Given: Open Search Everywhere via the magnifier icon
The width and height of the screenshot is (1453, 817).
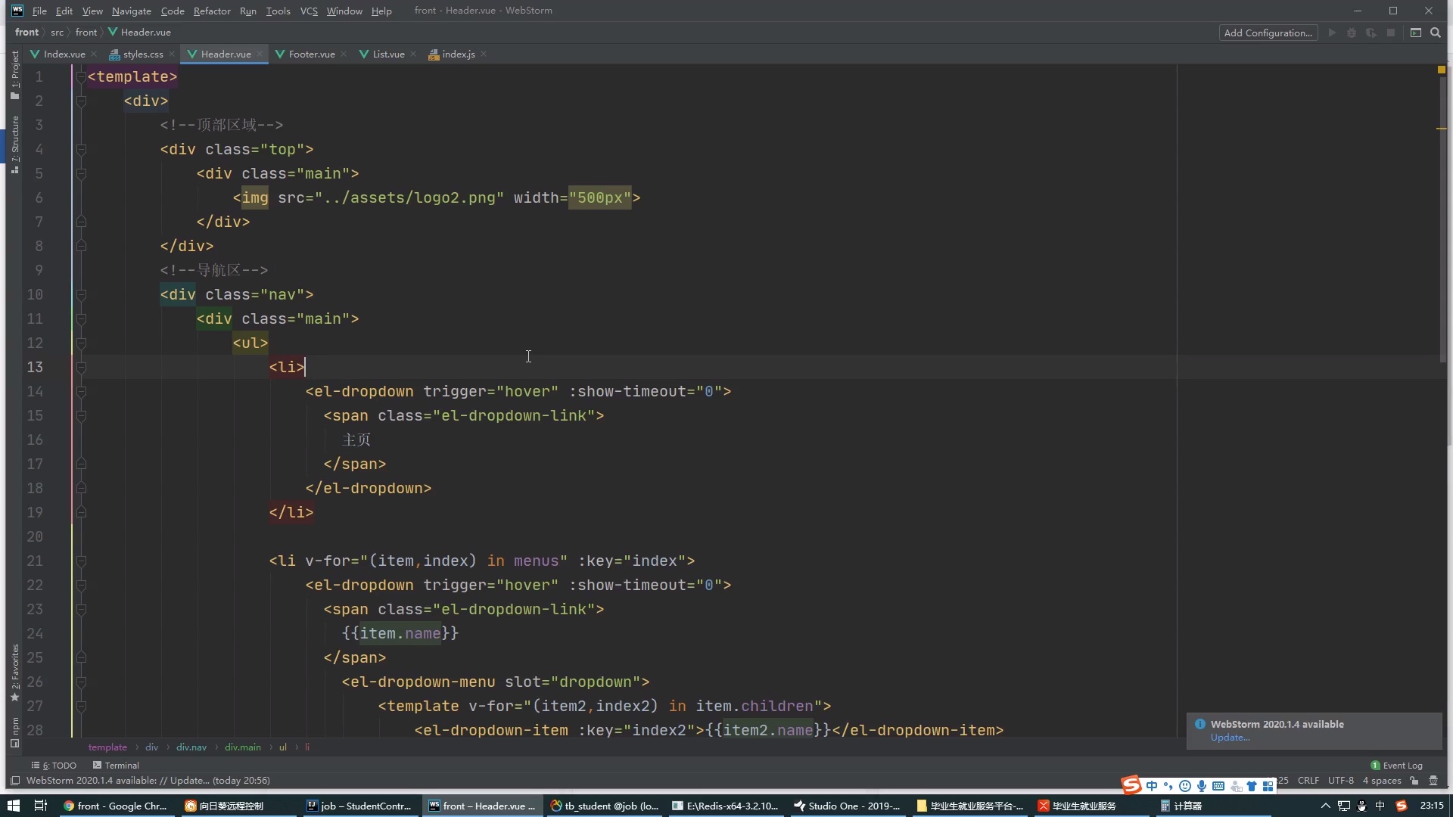Looking at the screenshot, I should pos(1436,33).
